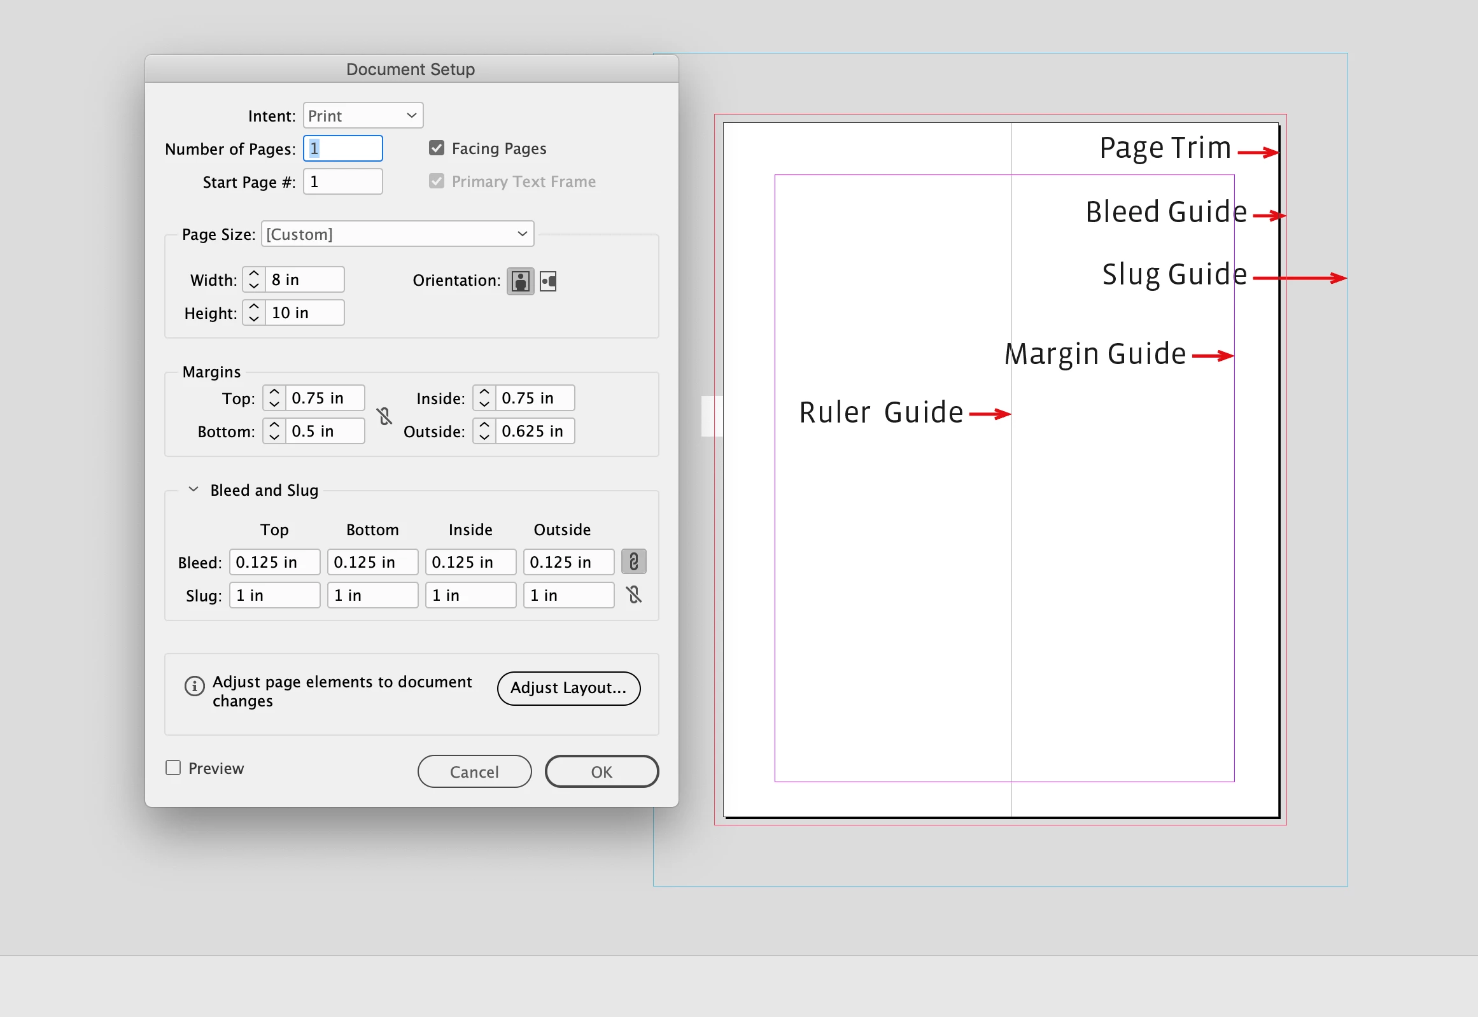The width and height of the screenshot is (1478, 1017).
Task: Enable the Preview checkbox
Action: coord(173,768)
